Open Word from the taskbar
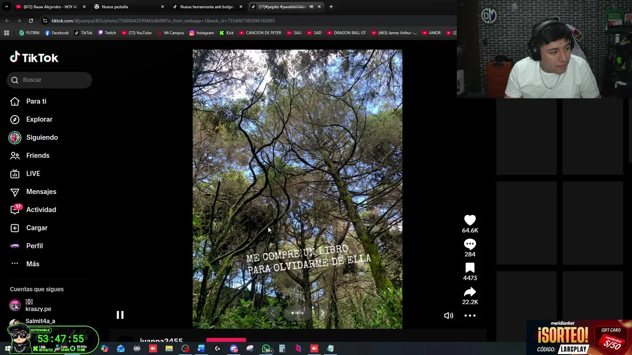Screen dimensions: 632x355 [x=201, y=349]
